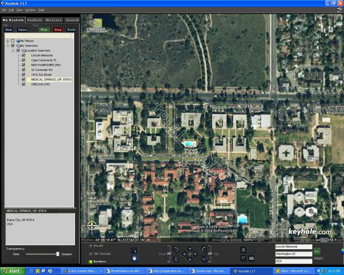Pan map up with arrow

click(x=190, y=248)
